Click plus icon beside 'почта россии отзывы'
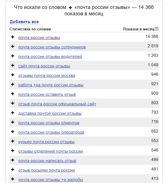 pos(13,37)
